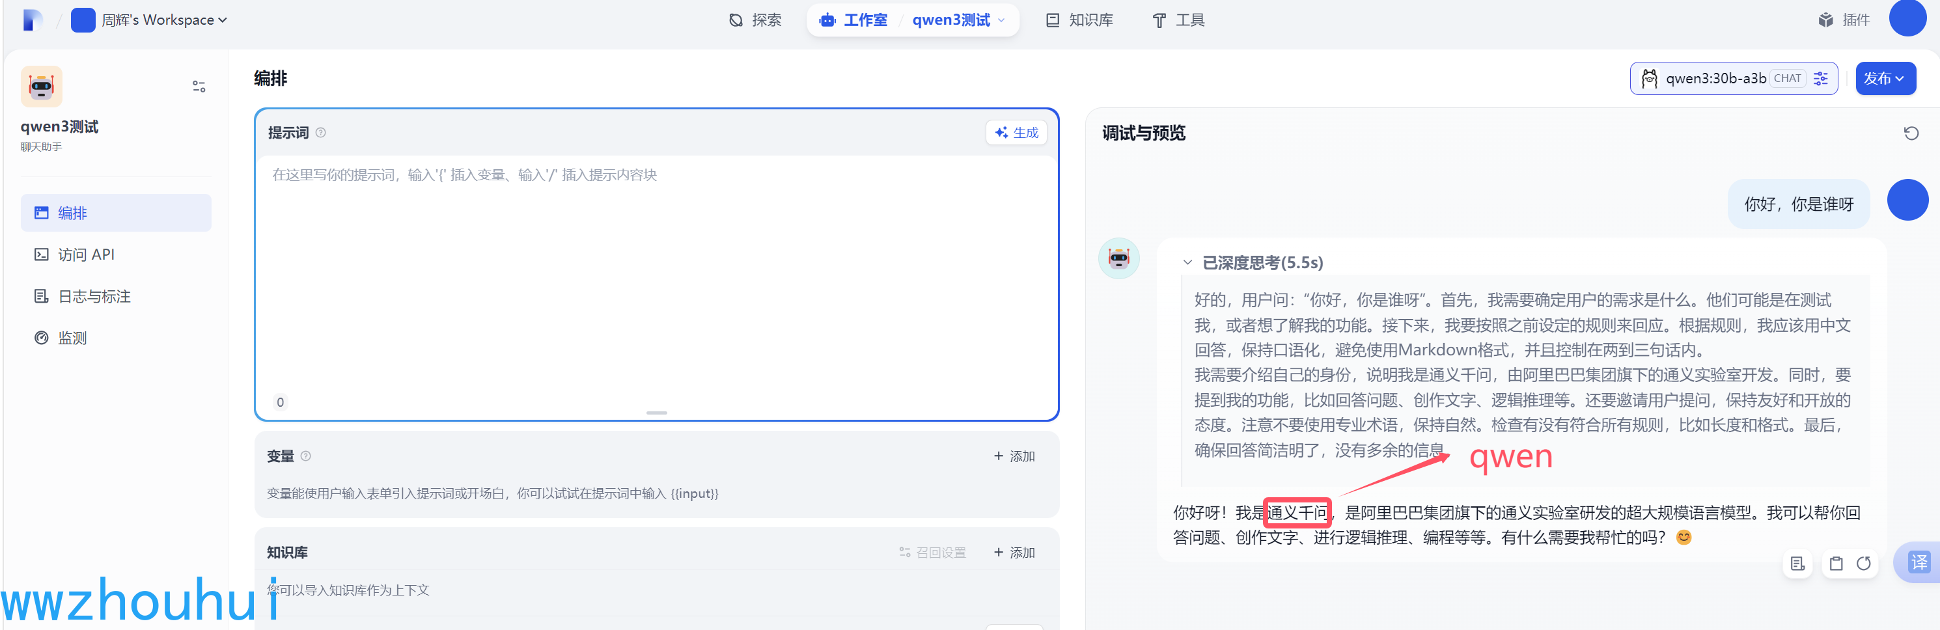1940x630 pixels.
Task: Click the prompt editor resize handle
Action: tap(657, 413)
